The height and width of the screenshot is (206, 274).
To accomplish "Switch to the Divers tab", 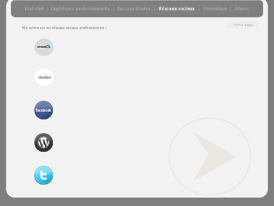I will pos(242,8).
